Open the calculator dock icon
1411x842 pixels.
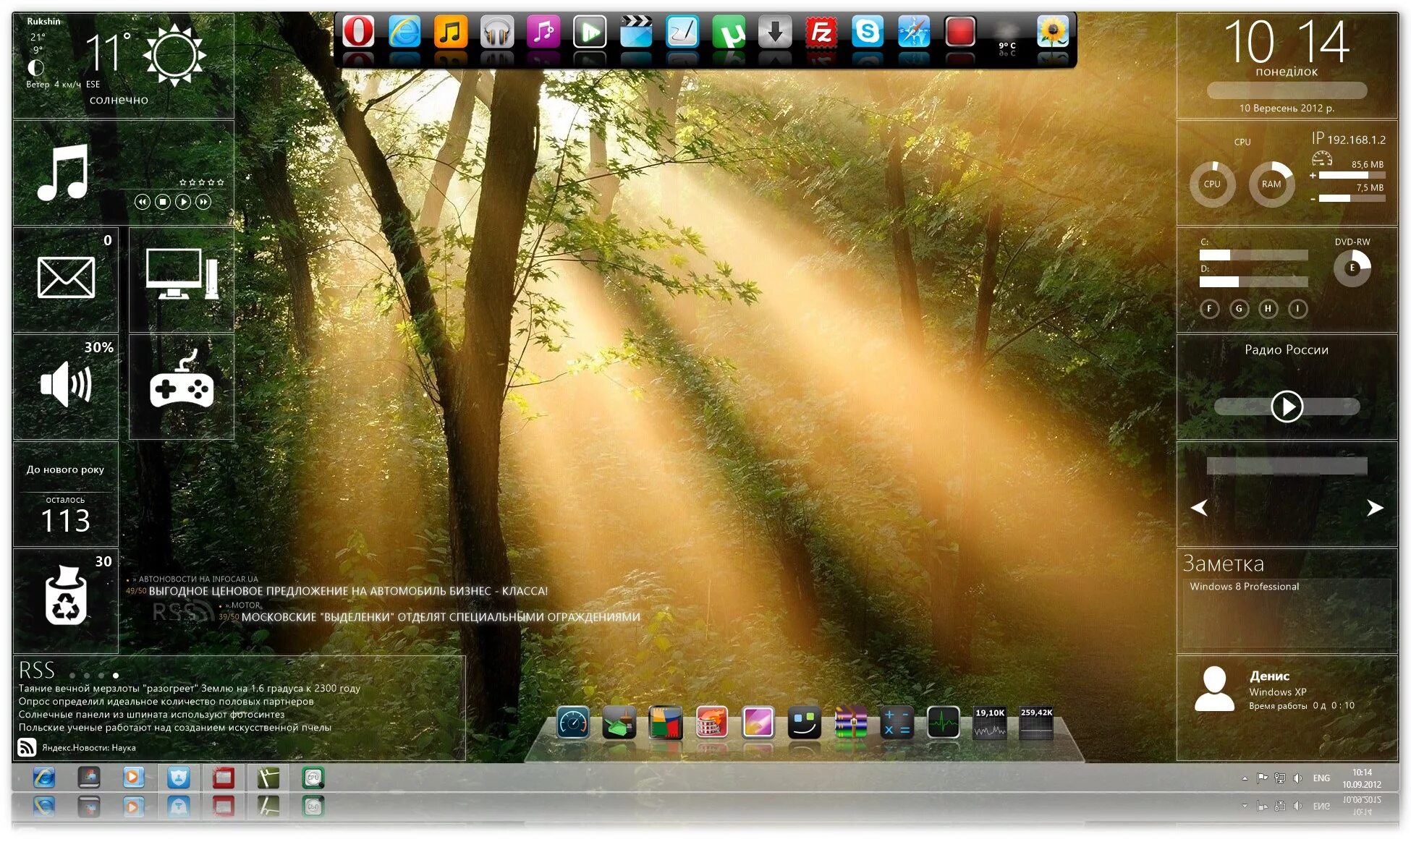click(897, 723)
